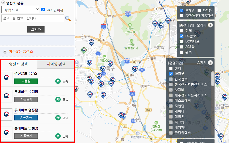Screen dimensions: 229x143
Task: Click the 칠보산 mountain icon
Action: coord(156,123)
